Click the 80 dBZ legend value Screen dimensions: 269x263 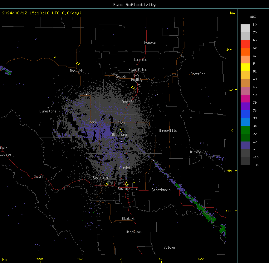click(255, 25)
